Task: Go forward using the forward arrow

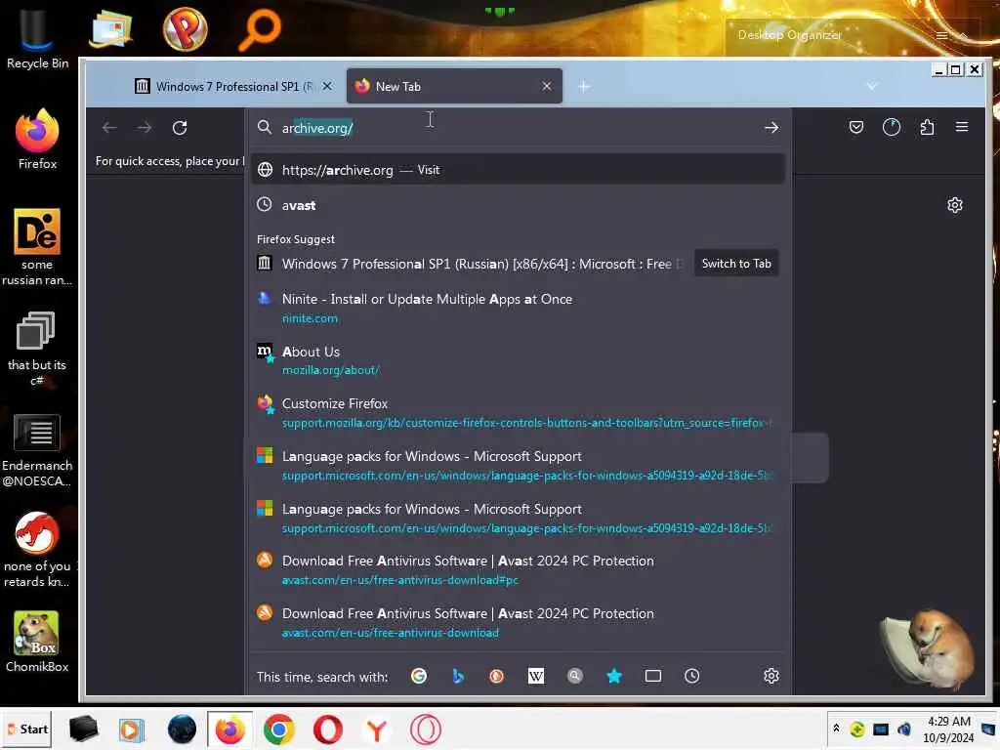Action: coord(145,128)
